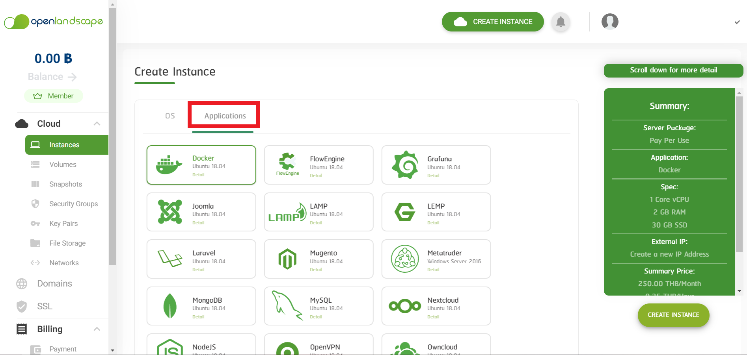Open the notification bell
Viewport: 747px width, 355px height.
point(561,22)
